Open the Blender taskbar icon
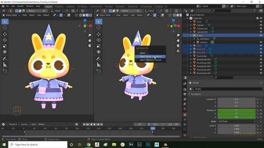The height and width of the screenshot is (148, 264). pyautogui.click(x=165, y=144)
